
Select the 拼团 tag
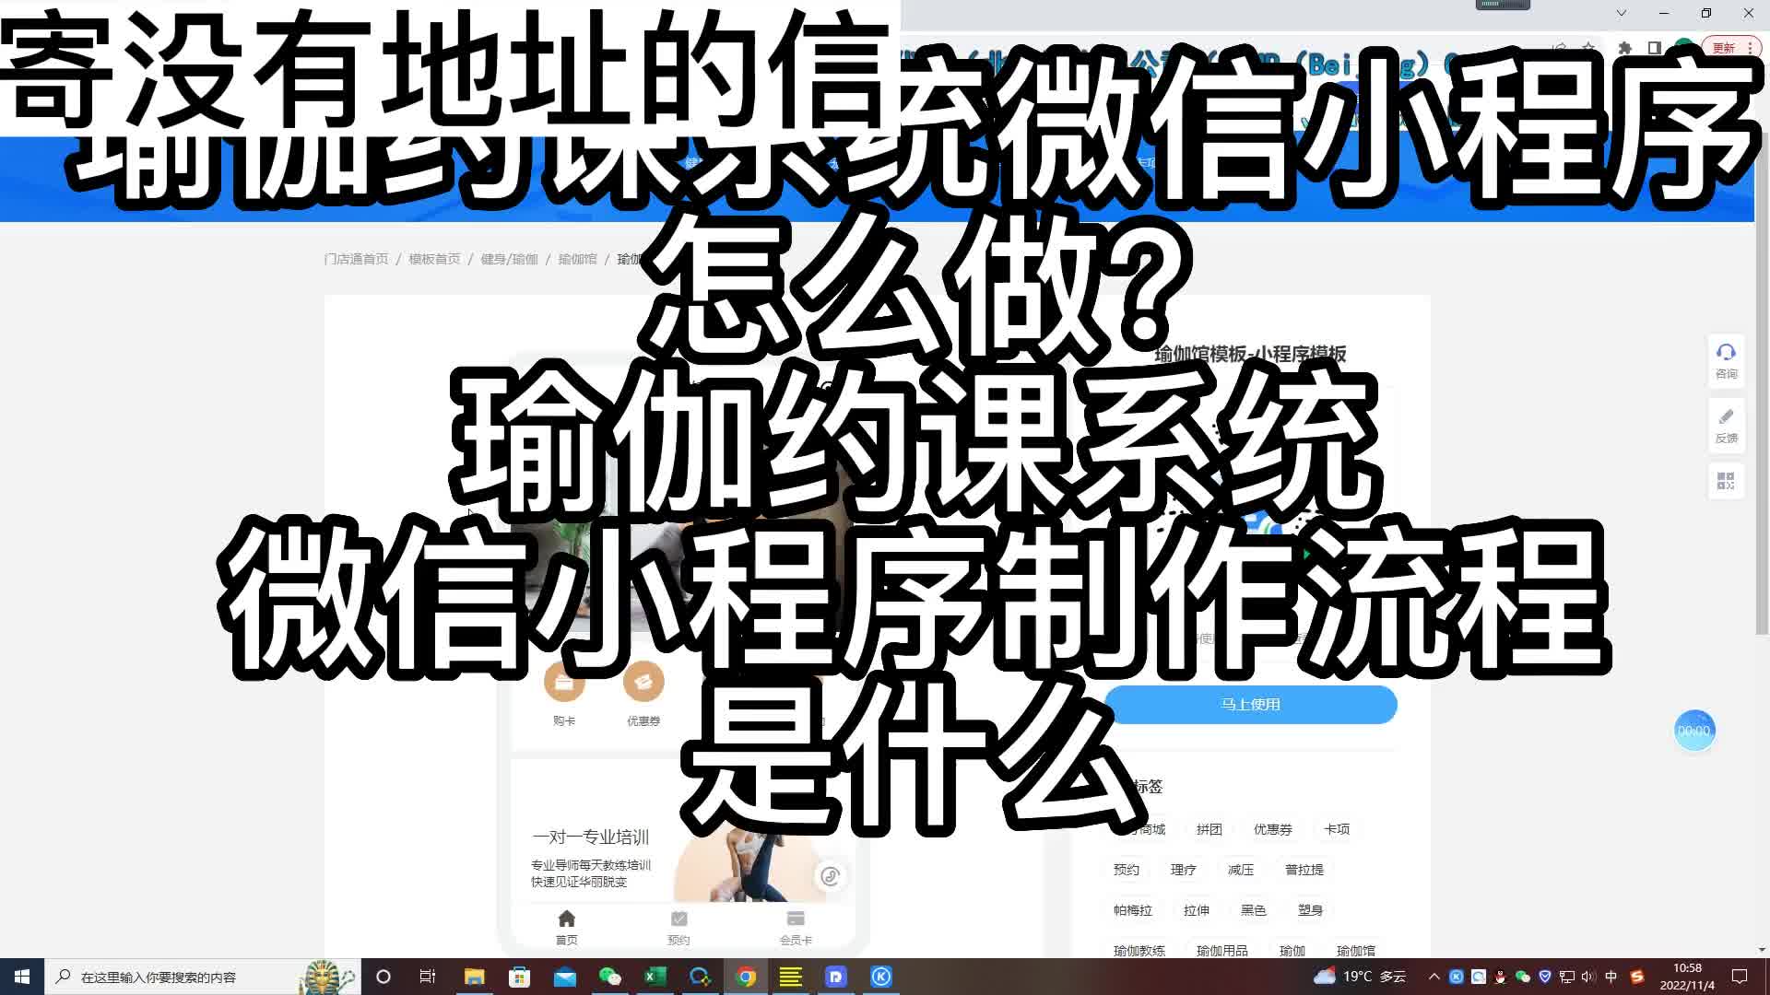[x=1209, y=829]
